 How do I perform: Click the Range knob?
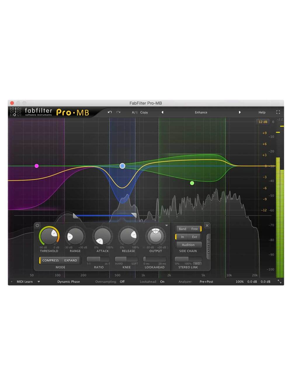click(x=75, y=236)
